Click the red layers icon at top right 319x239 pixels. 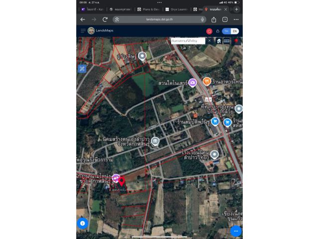click(x=236, y=41)
